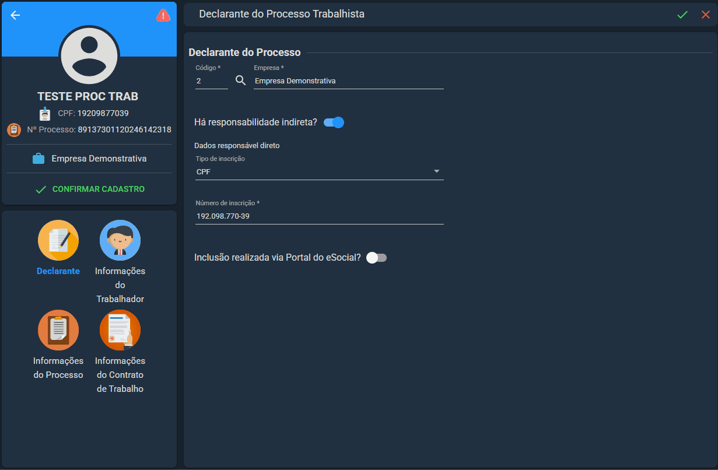718x470 pixels.
Task: Open the Tipo de inscrição dropdown
Action: coord(320,171)
